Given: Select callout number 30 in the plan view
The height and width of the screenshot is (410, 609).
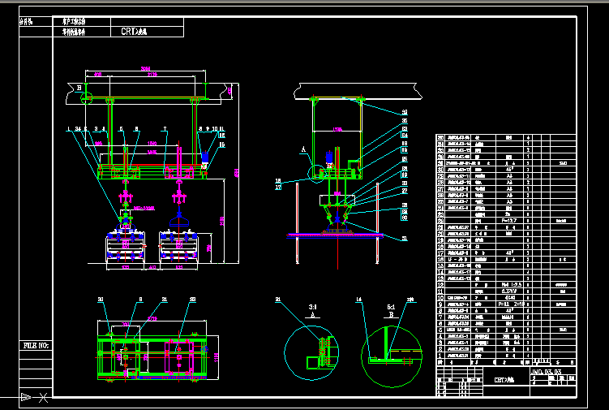Looking at the screenshot, I should (101, 300).
